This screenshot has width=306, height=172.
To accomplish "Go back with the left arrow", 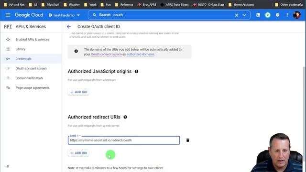I will pyautogui.click(x=69, y=27).
